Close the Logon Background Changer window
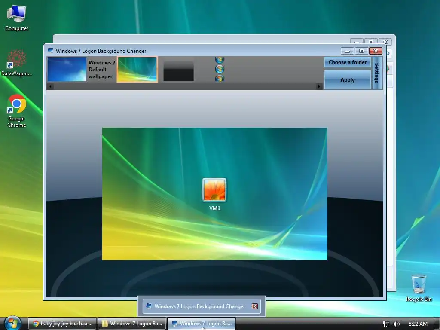Viewport: 440px width, 330px height. click(x=376, y=51)
